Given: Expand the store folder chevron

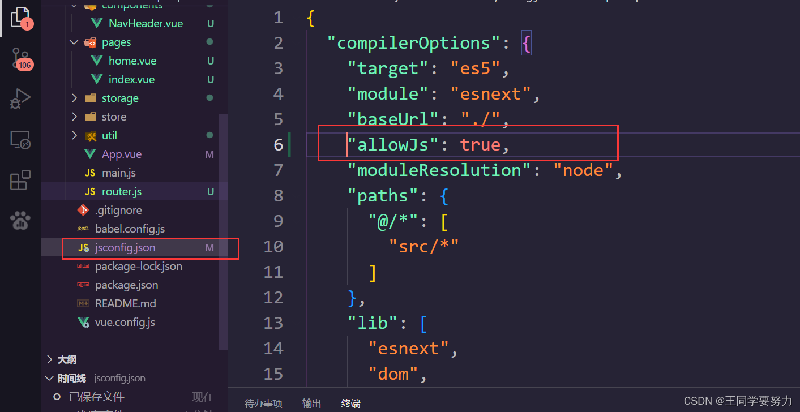Looking at the screenshot, I should tap(74, 117).
